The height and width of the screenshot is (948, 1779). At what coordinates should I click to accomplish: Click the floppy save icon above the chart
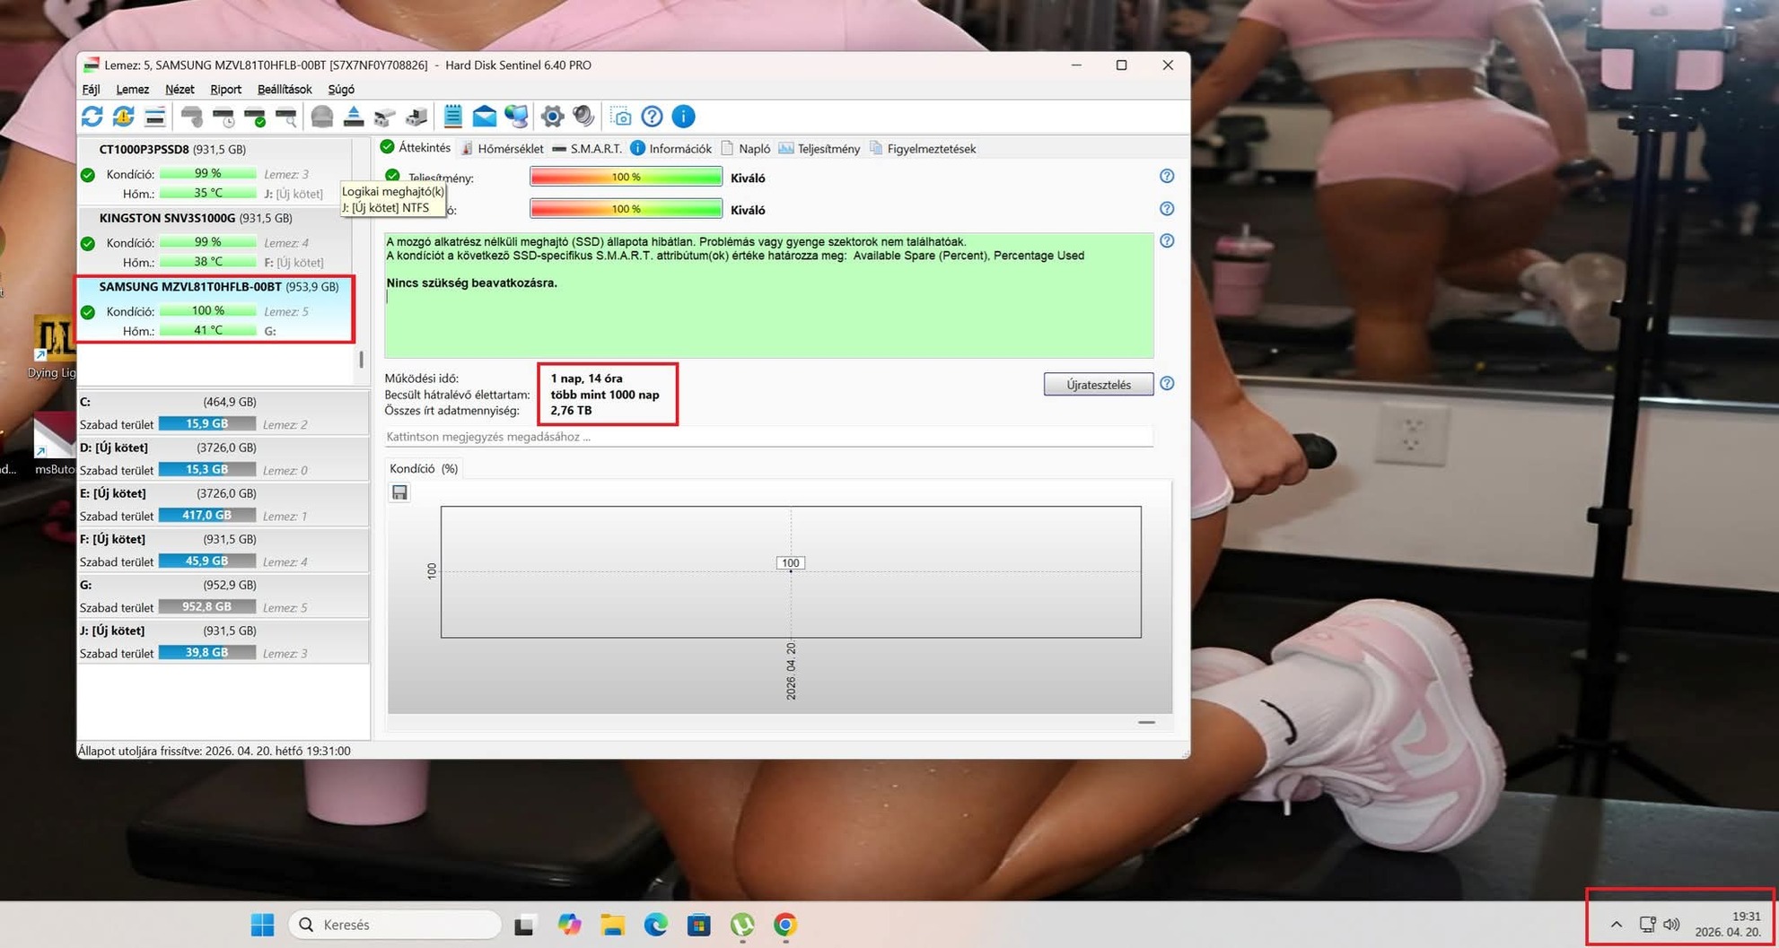pos(399,492)
